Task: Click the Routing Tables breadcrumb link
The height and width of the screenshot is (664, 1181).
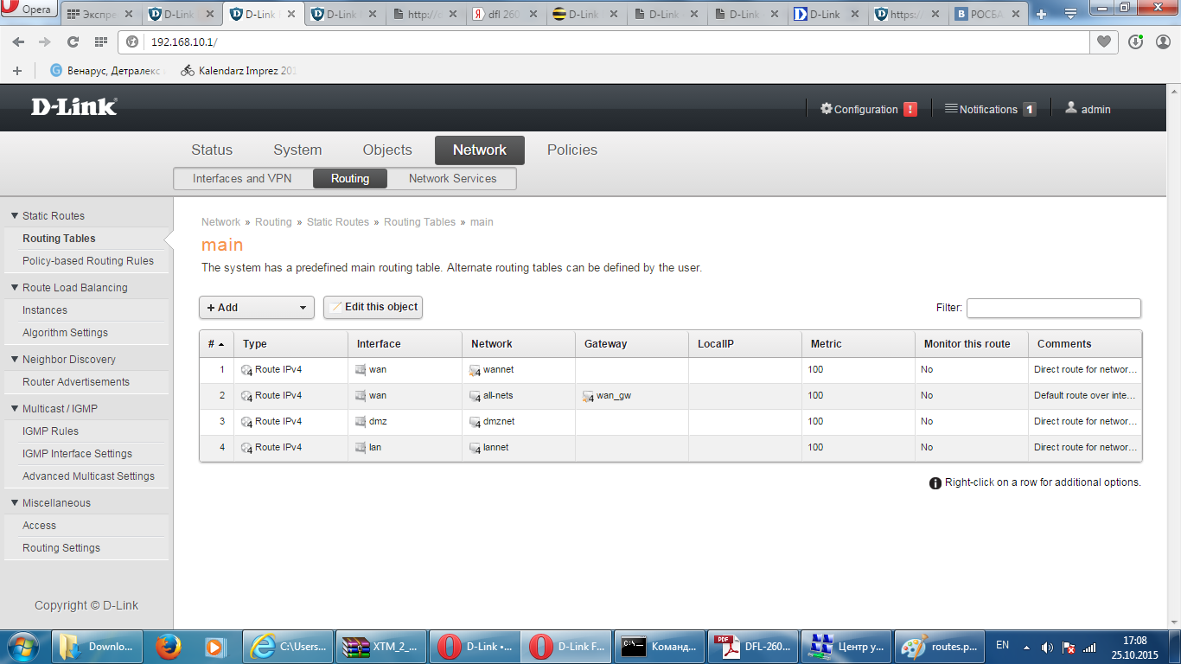Action: coord(419,222)
